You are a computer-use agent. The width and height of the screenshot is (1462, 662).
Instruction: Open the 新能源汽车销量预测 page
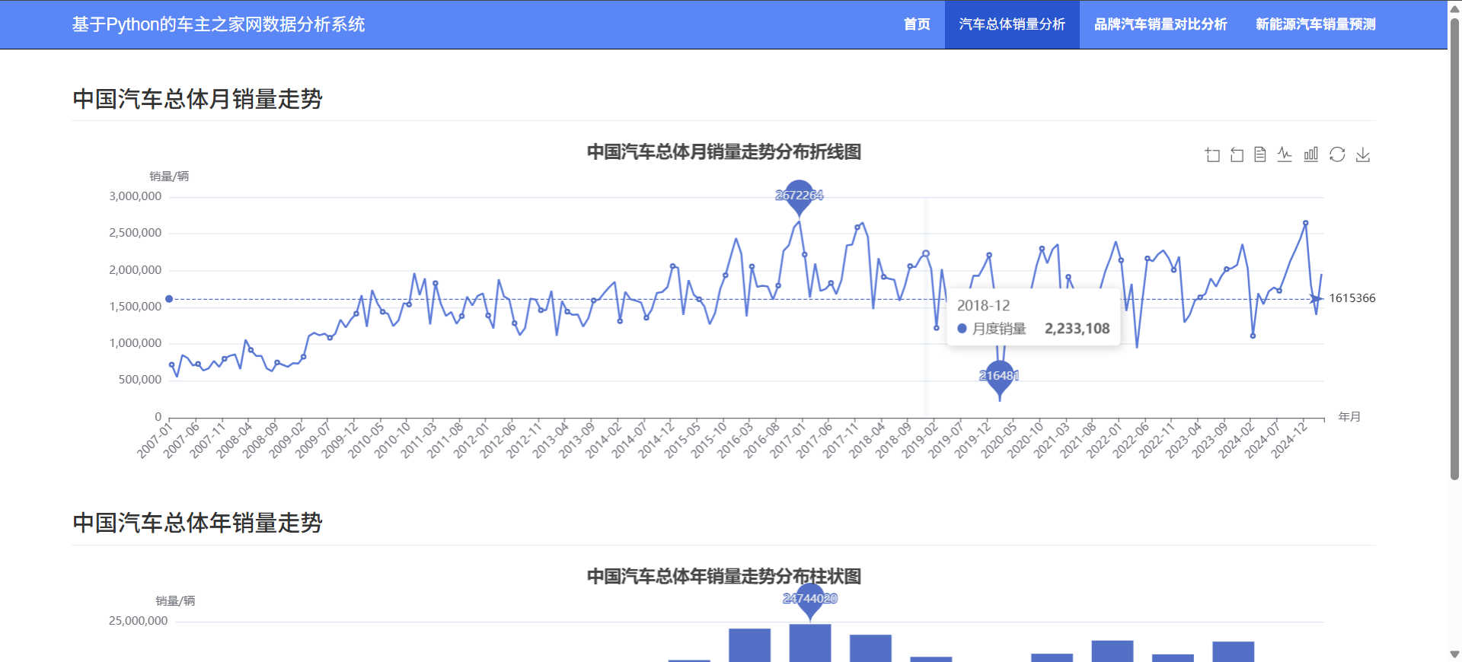point(1316,24)
